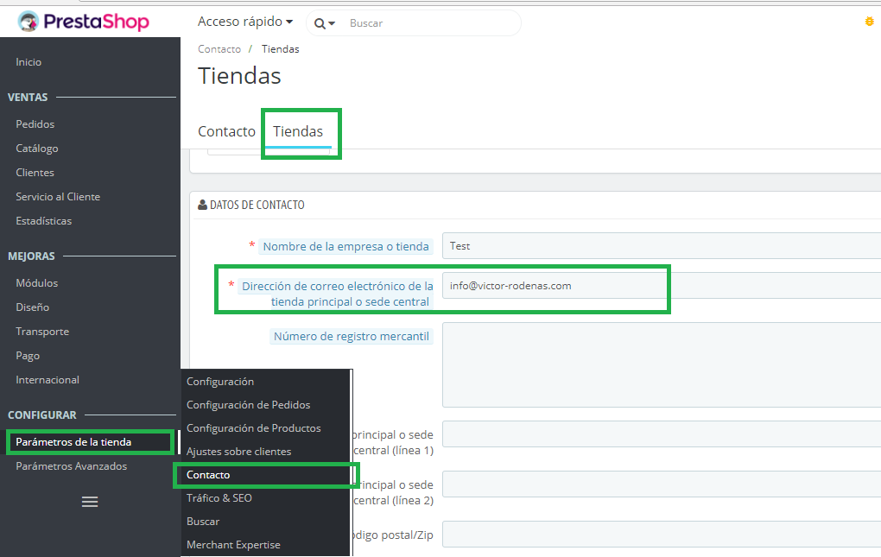Open the Módulos section

click(x=37, y=283)
